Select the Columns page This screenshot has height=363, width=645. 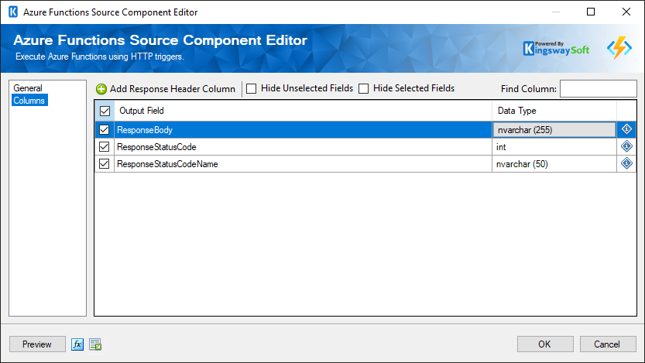(x=29, y=101)
